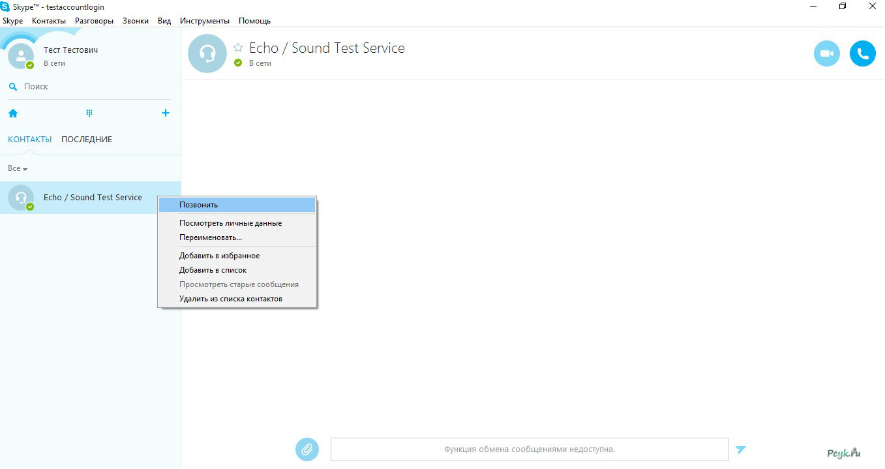Click the send message arrow icon
The image size is (885, 469).
tap(740, 449)
